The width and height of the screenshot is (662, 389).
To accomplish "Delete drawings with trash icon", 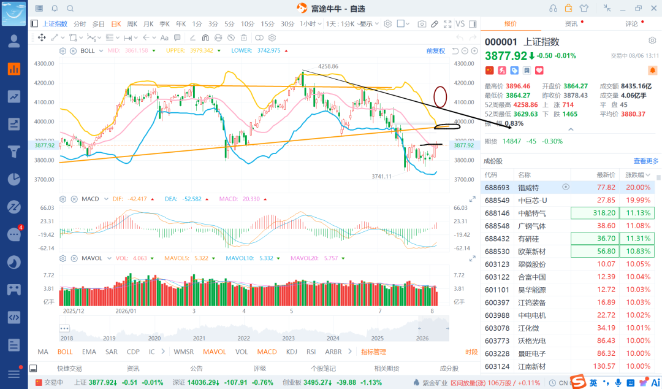I will (244, 37).
